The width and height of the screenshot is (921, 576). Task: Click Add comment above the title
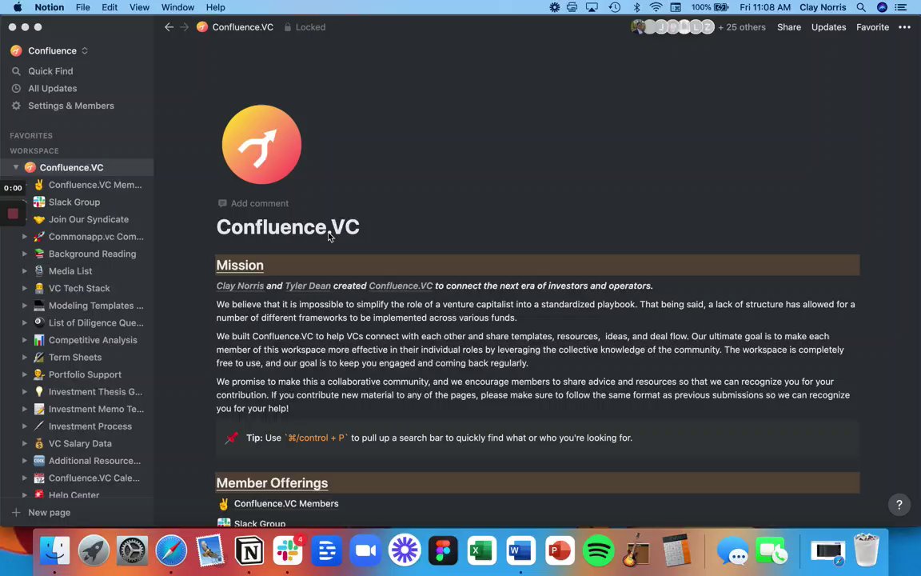(x=253, y=203)
